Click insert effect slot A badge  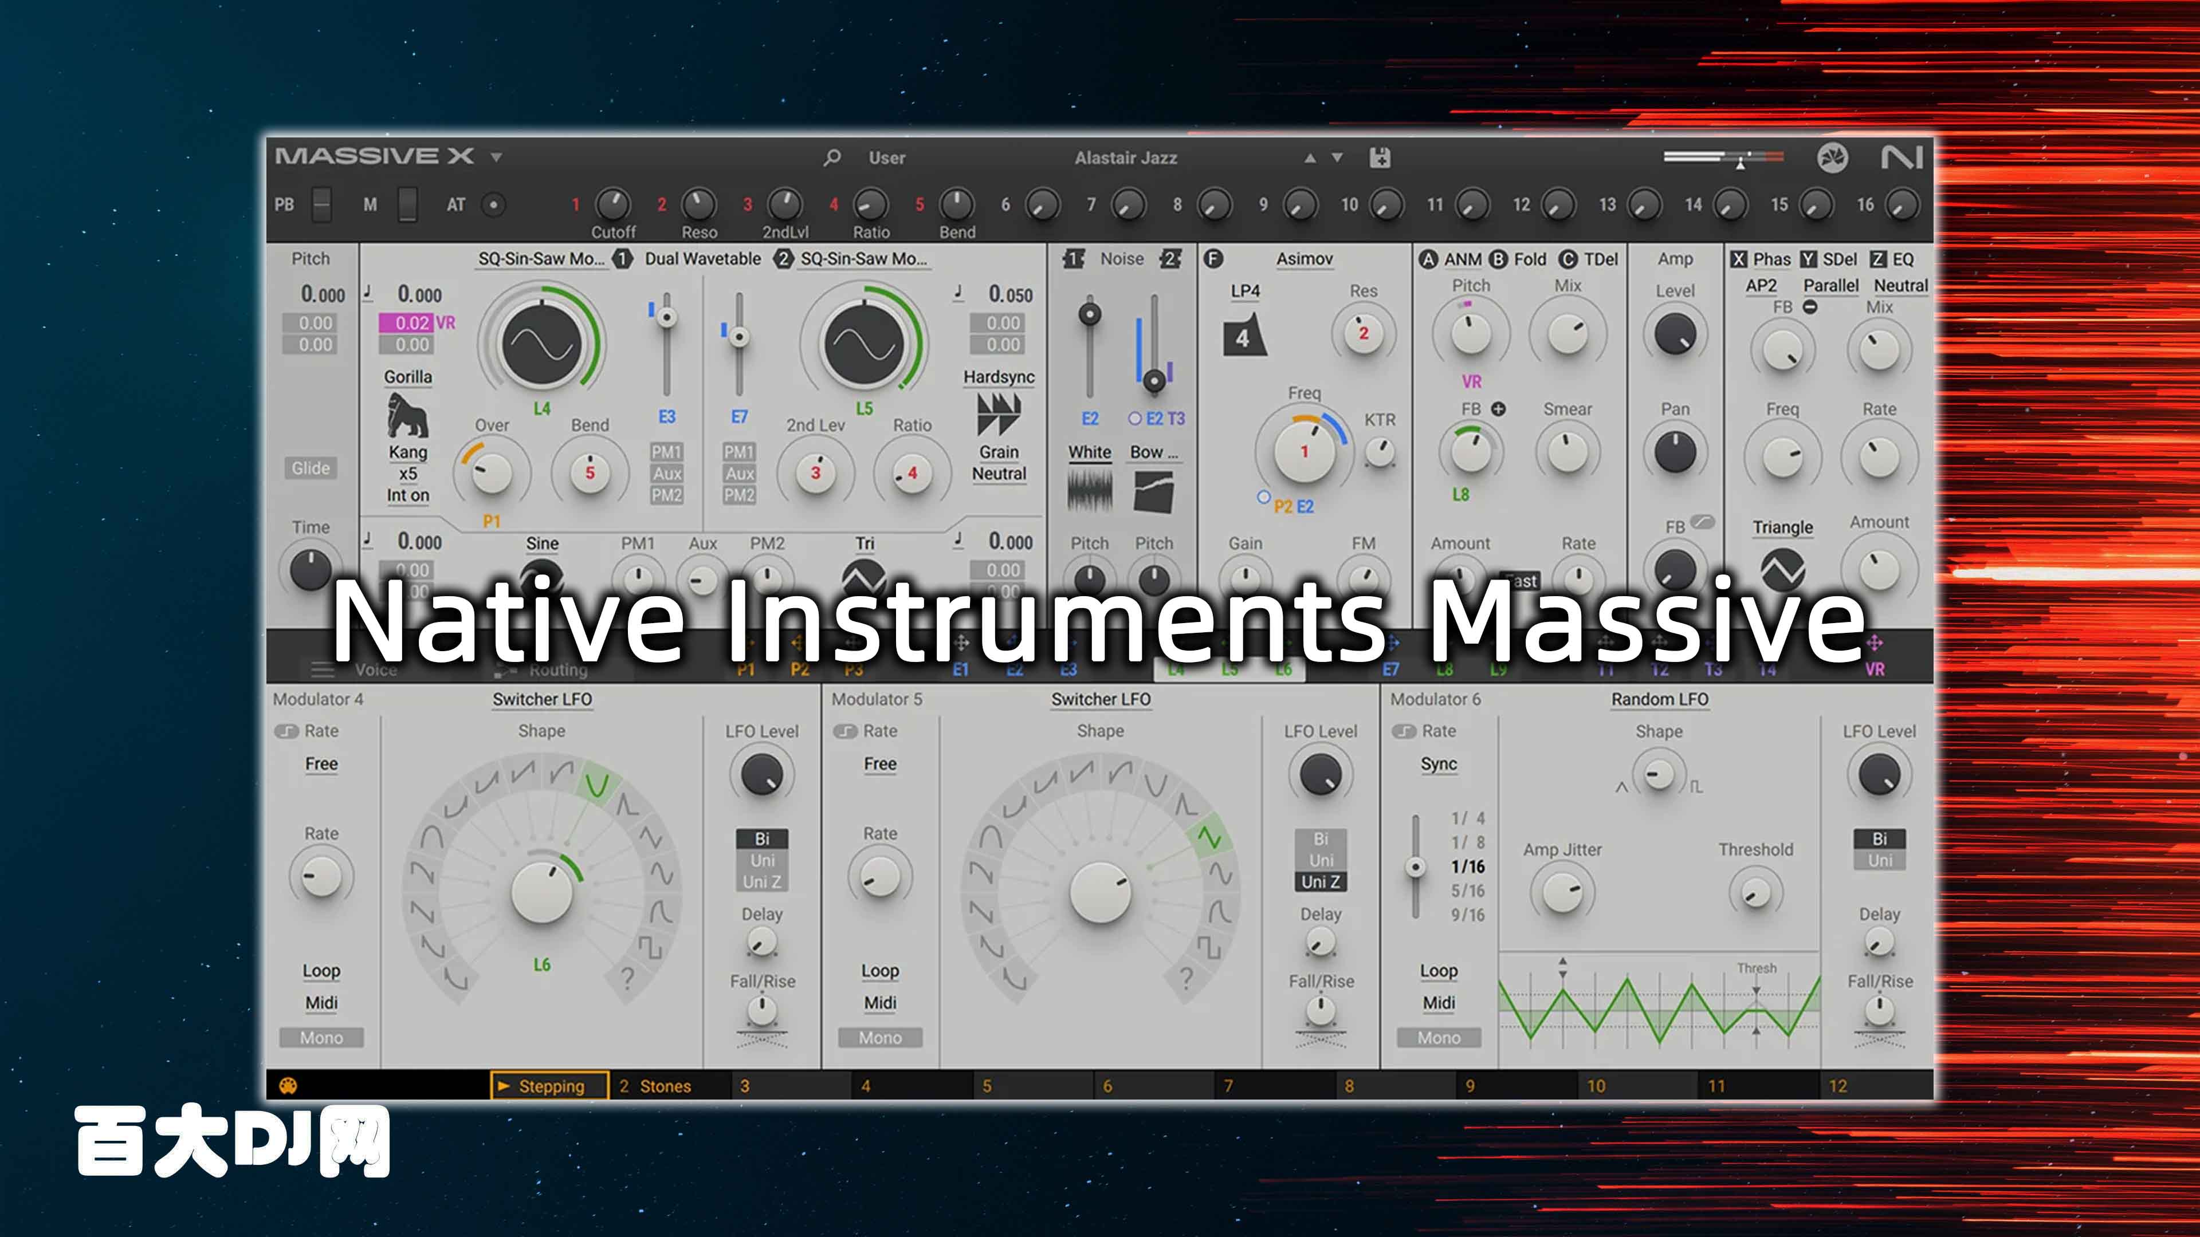tap(1428, 259)
